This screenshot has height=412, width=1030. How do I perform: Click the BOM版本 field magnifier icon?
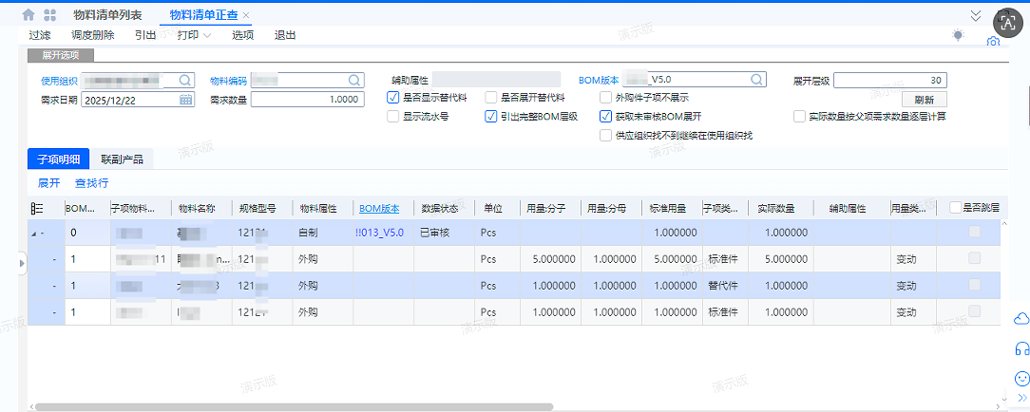point(756,80)
